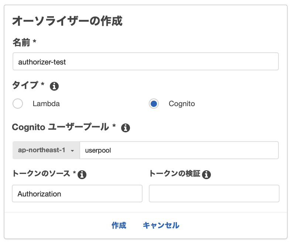This screenshot has width=291, height=244.
Task: Click the キャンセル link
Action: pos(161,225)
